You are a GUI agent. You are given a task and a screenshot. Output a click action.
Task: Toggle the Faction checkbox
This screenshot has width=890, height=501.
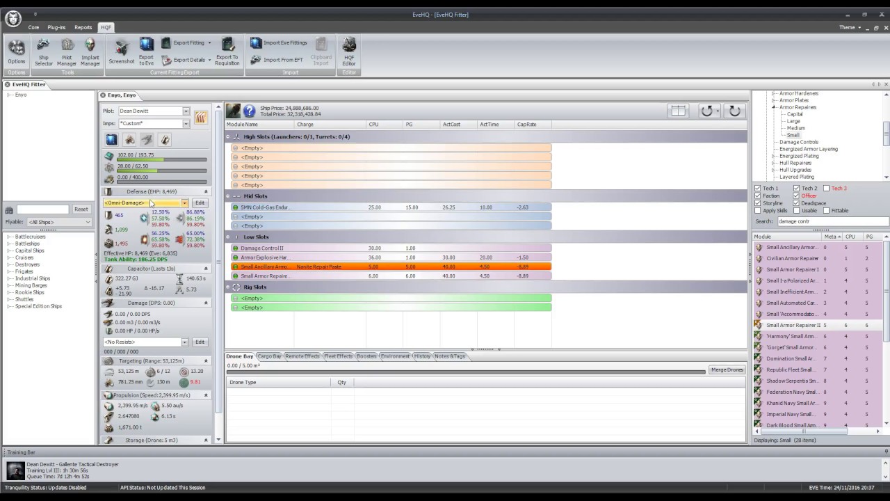tap(757, 196)
